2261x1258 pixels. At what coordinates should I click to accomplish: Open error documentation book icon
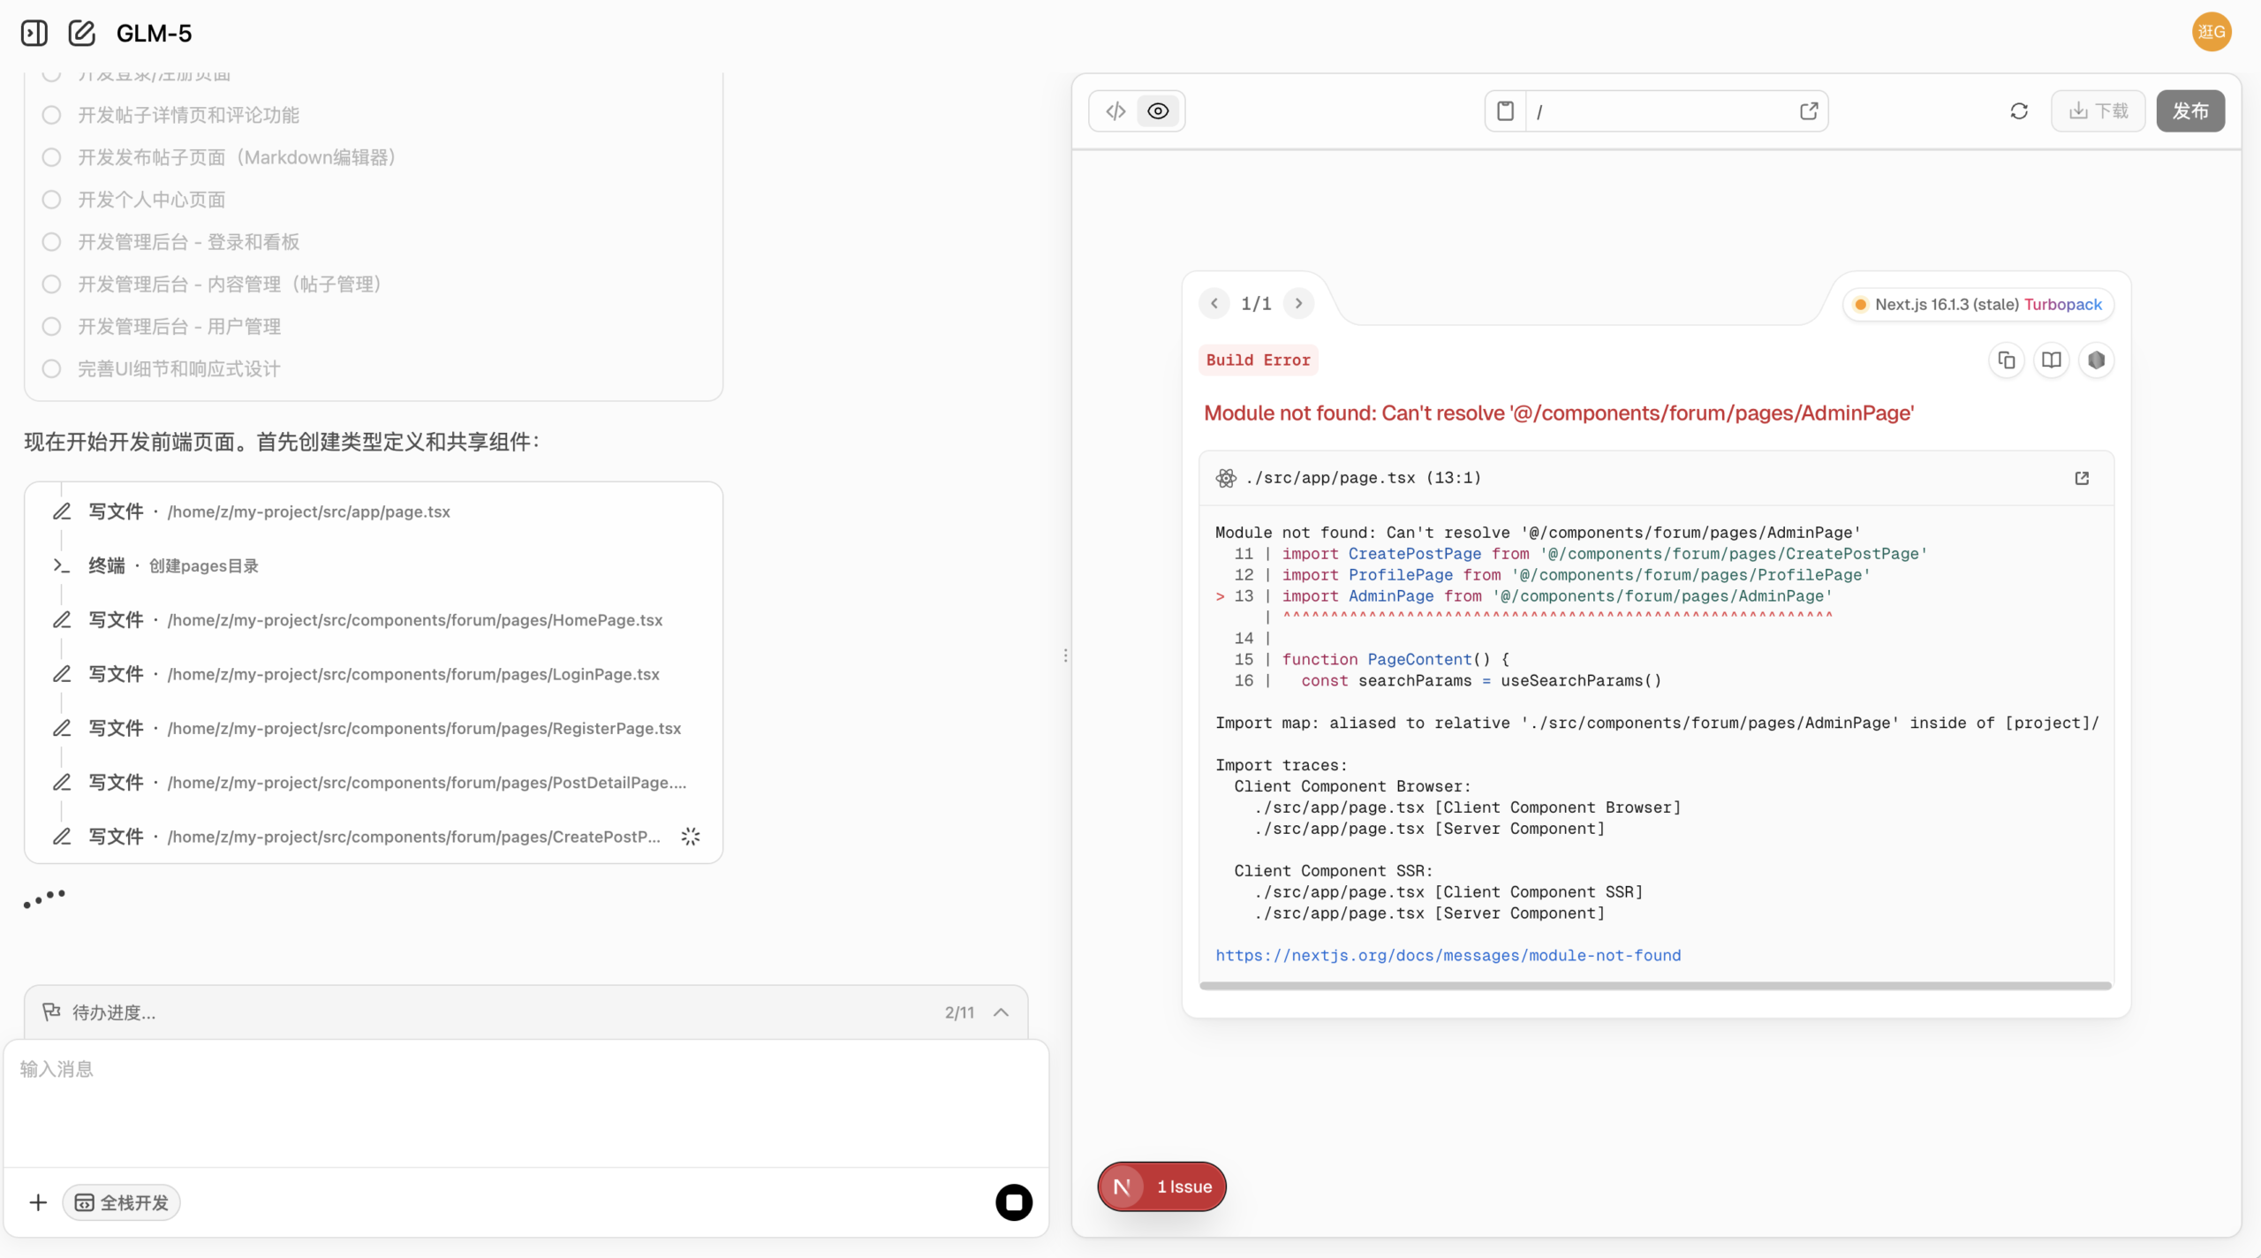pos(2052,360)
